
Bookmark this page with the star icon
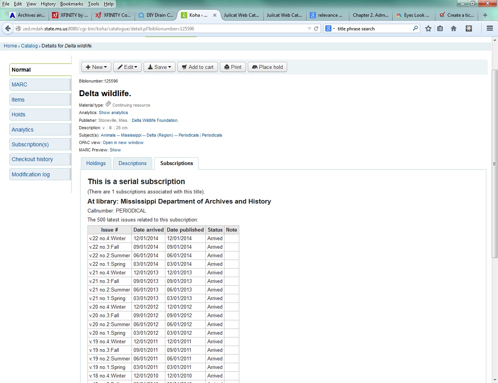[428, 28]
